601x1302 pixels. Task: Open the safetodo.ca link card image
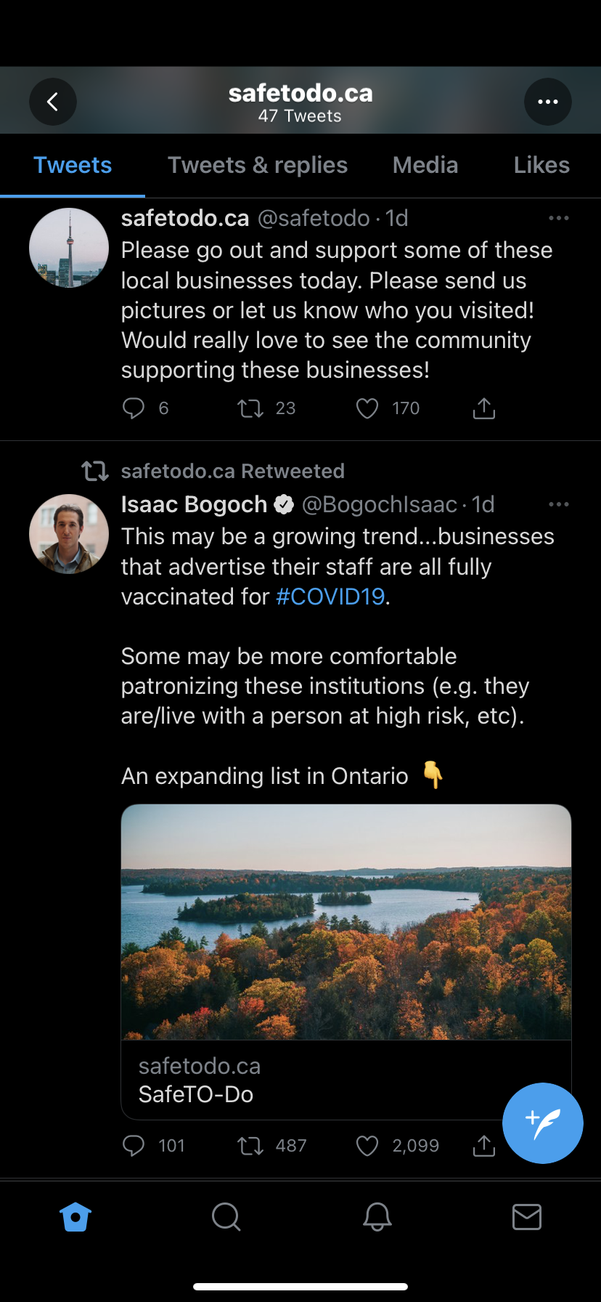[346, 921]
